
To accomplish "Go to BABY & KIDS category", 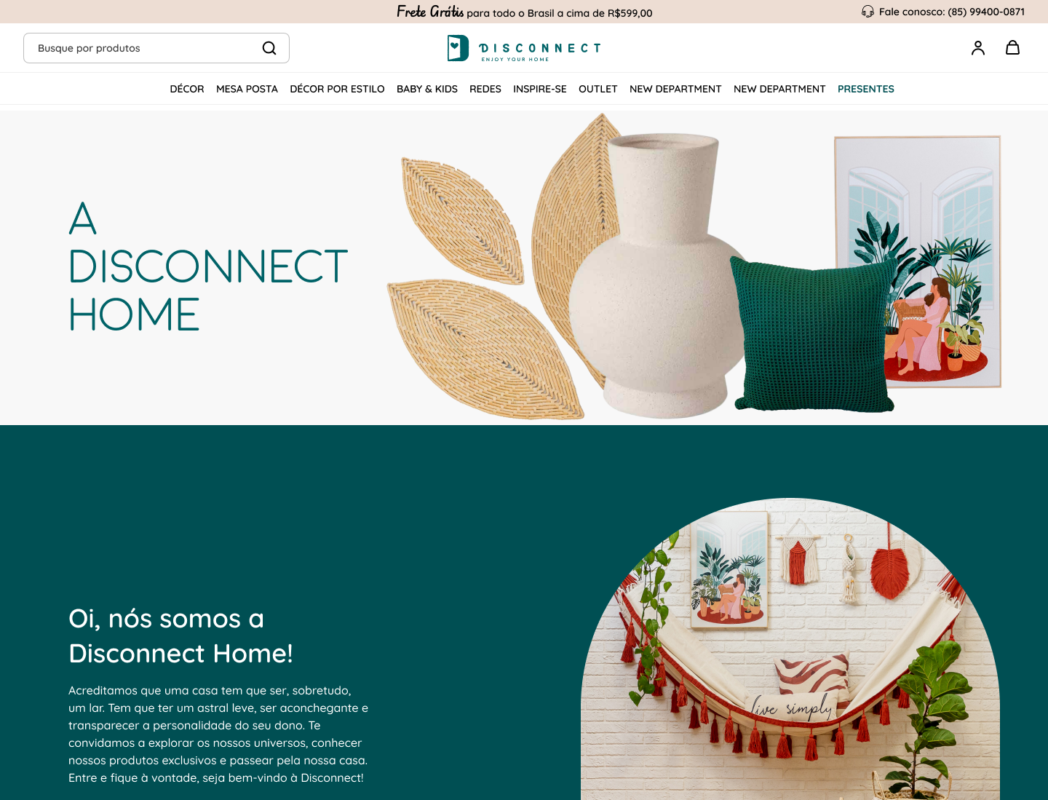I will click(x=427, y=89).
